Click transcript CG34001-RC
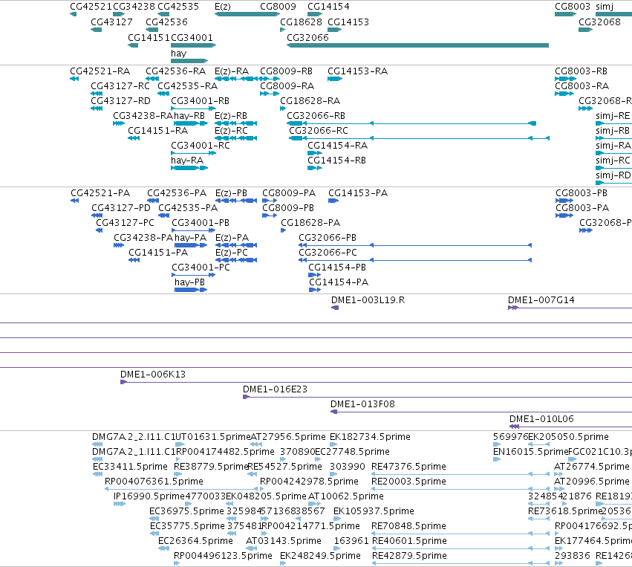The height and width of the screenshot is (567, 632). (x=194, y=153)
